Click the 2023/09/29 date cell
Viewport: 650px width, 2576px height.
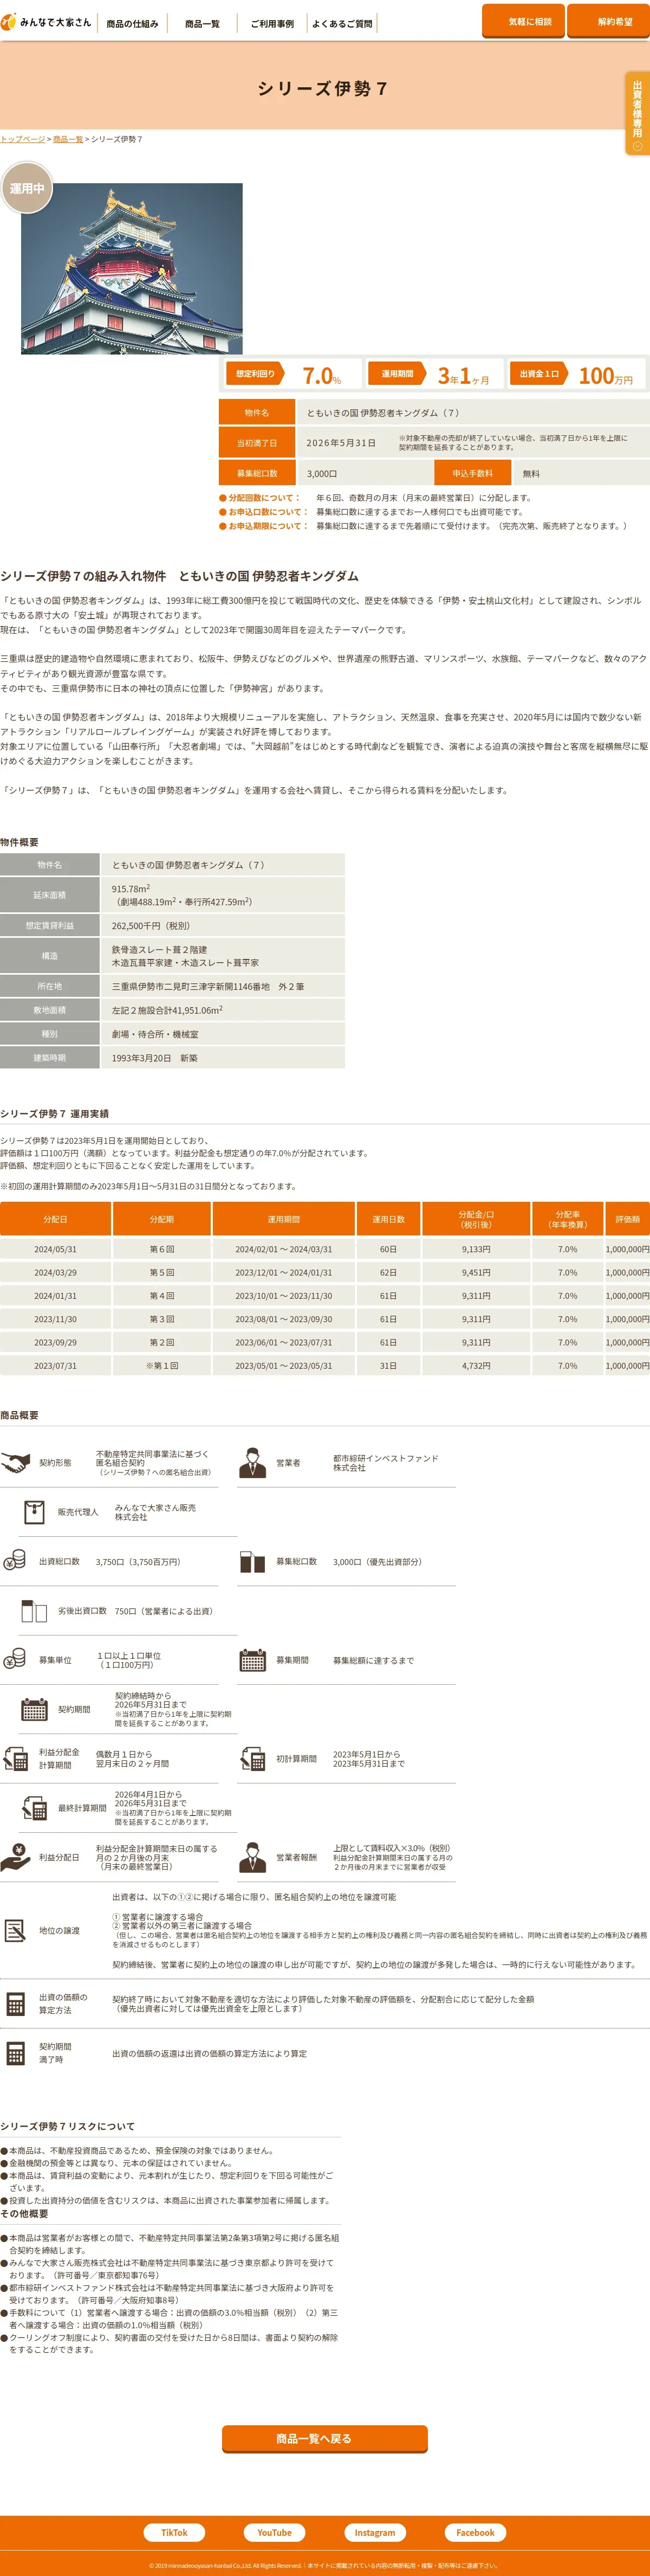point(55,1342)
